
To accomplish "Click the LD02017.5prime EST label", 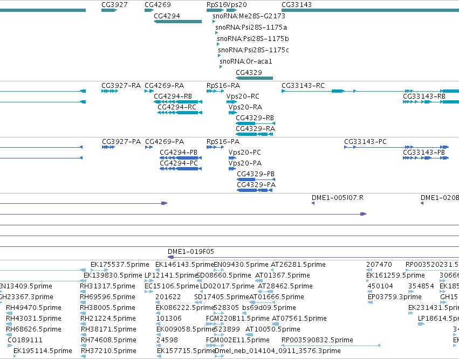I will [227, 286].
